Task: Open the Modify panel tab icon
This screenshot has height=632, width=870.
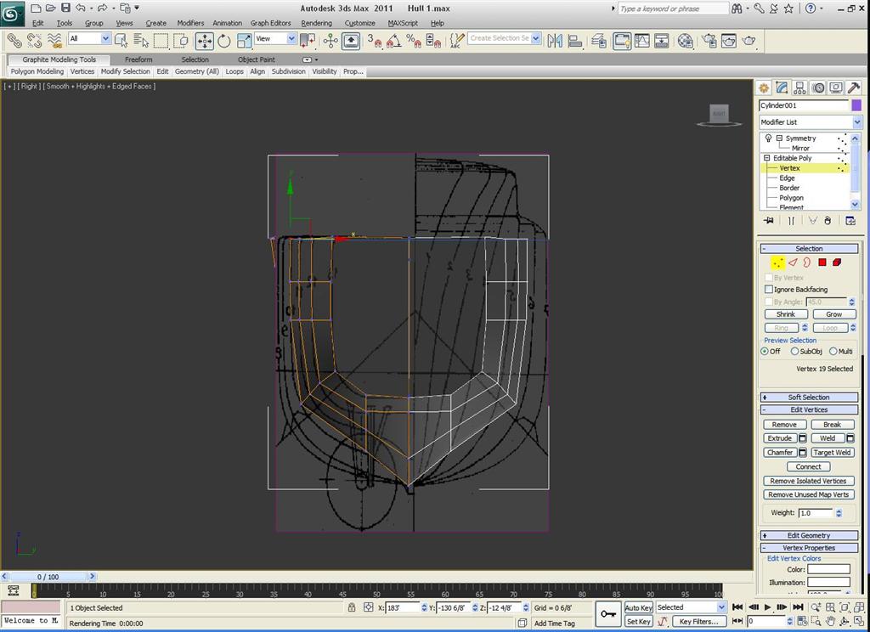Action: tap(782, 87)
